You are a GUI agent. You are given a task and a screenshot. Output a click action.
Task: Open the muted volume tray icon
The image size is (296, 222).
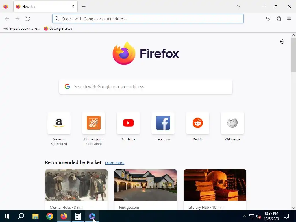click(x=259, y=216)
